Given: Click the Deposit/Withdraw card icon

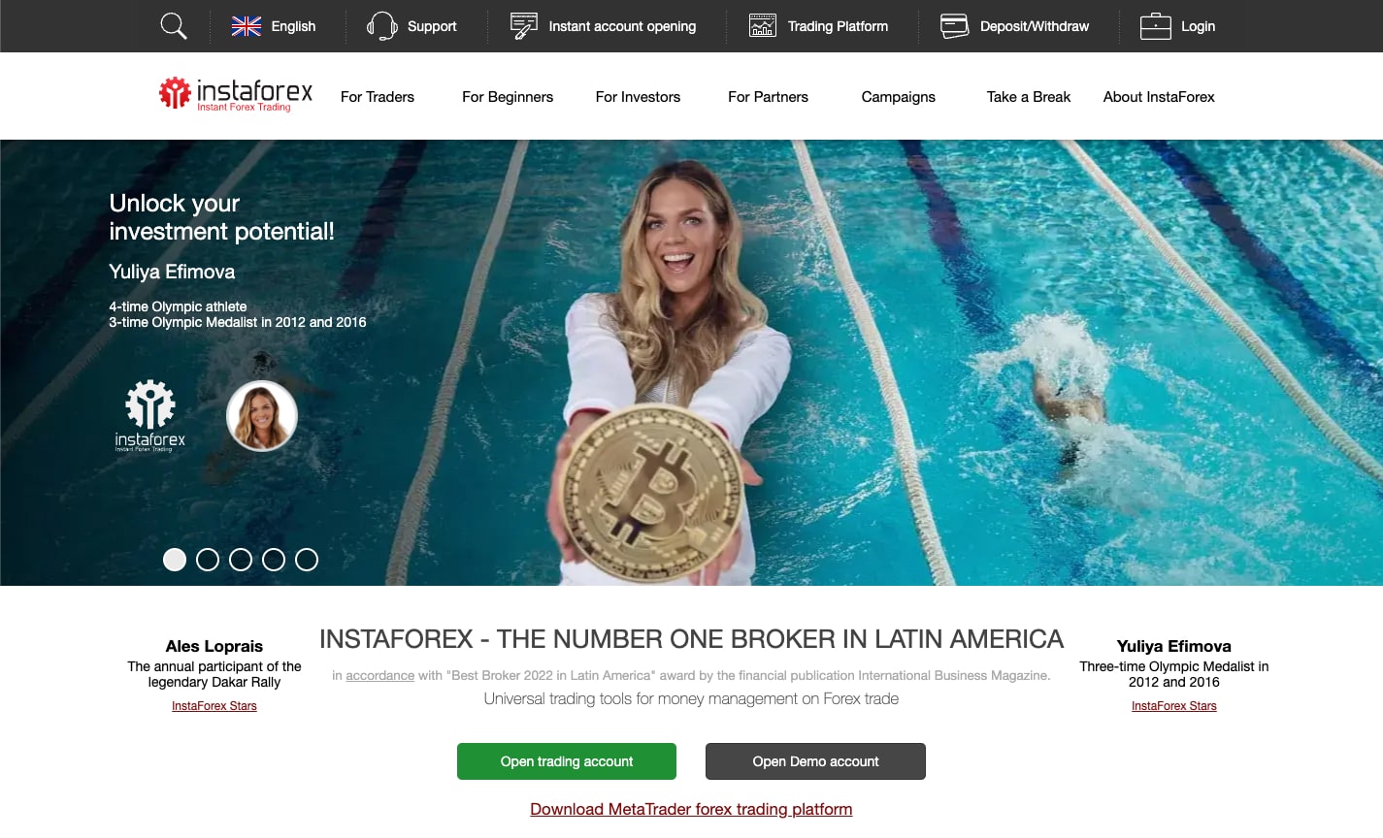Looking at the screenshot, I should (x=955, y=26).
